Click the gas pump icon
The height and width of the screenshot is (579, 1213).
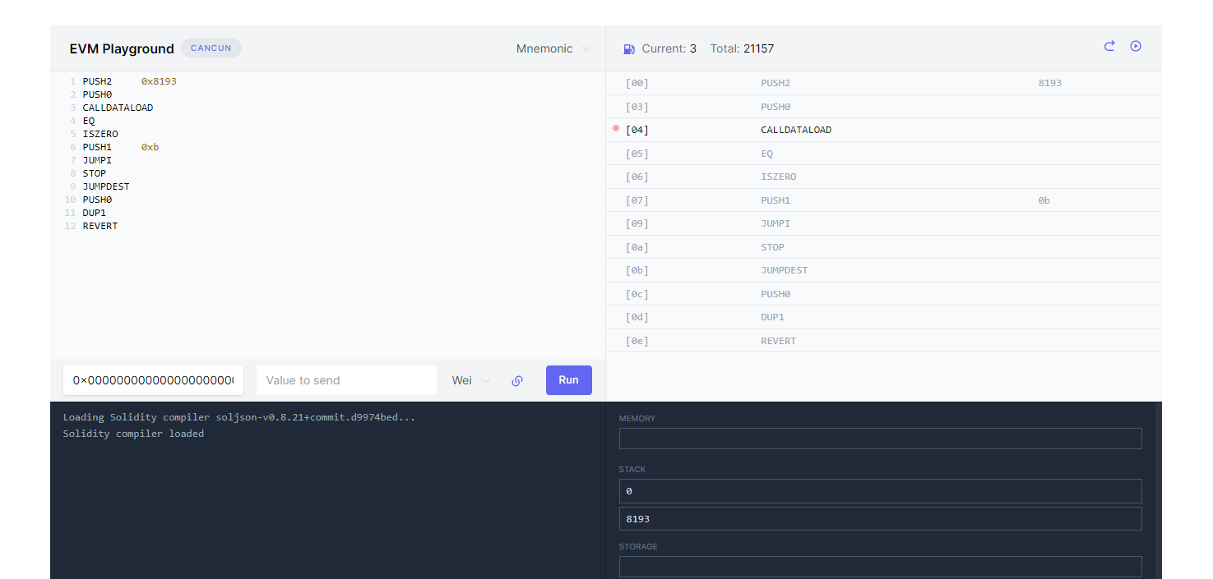pos(629,49)
